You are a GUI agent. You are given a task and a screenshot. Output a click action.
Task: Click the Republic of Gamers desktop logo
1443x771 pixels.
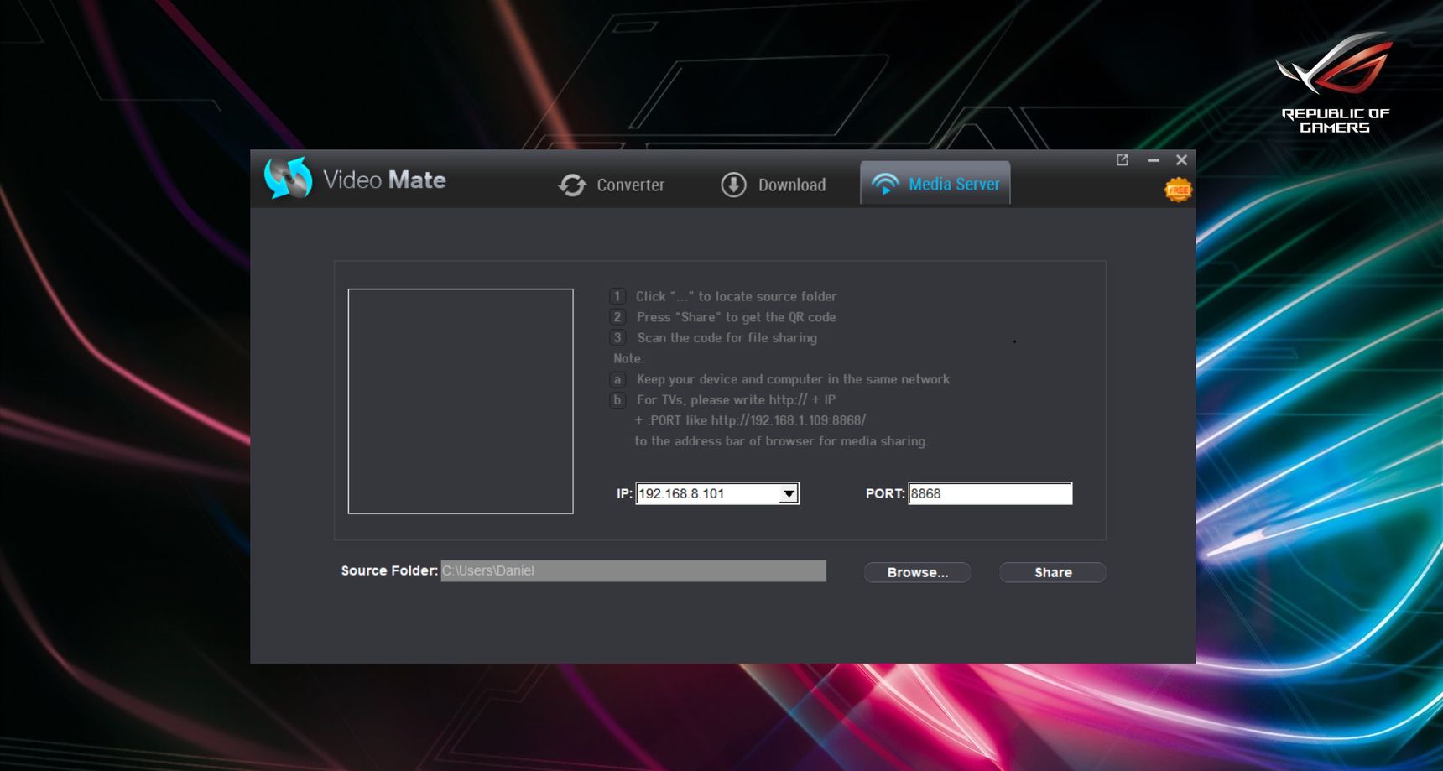[x=1335, y=83]
